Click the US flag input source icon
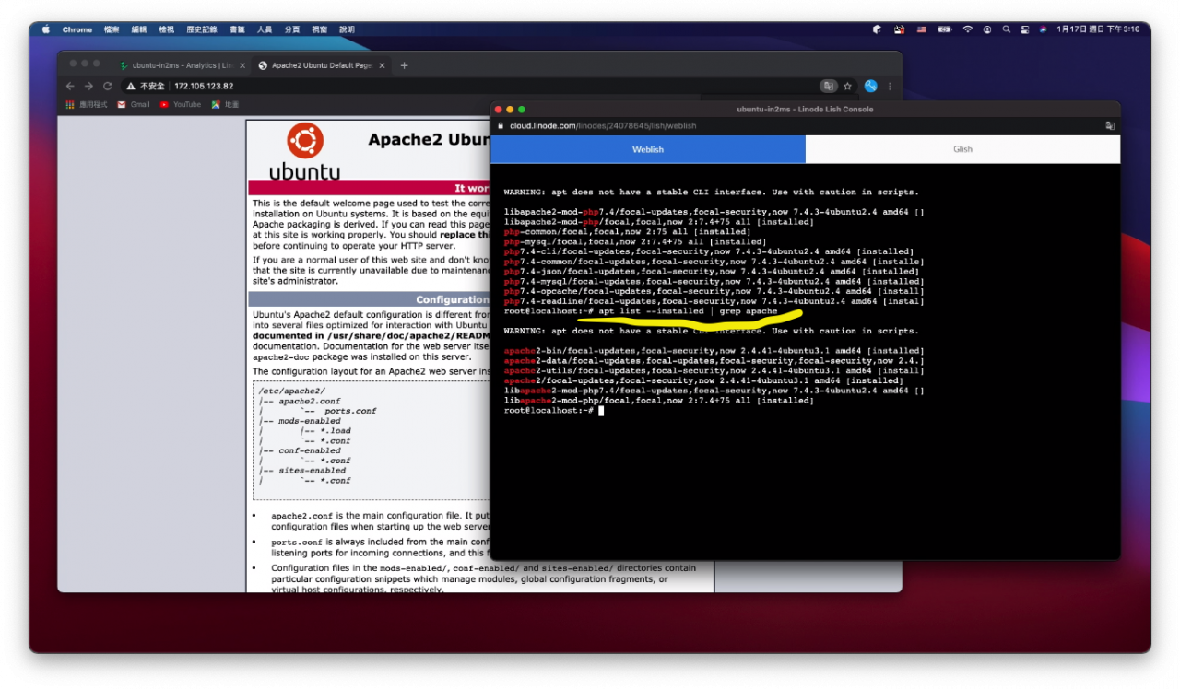 [921, 29]
